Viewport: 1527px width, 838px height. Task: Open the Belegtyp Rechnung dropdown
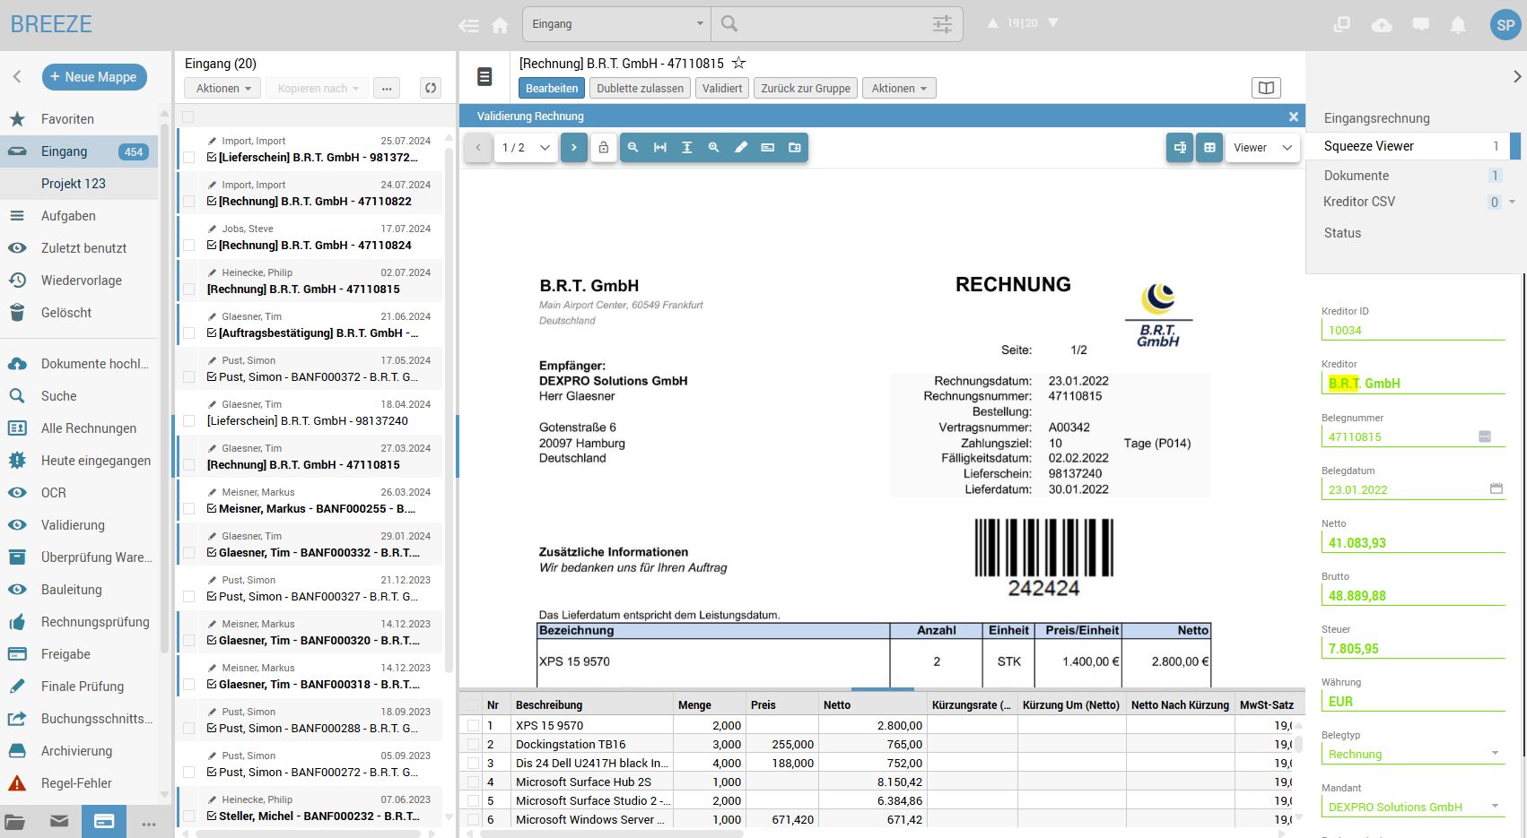[x=1413, y=755]
